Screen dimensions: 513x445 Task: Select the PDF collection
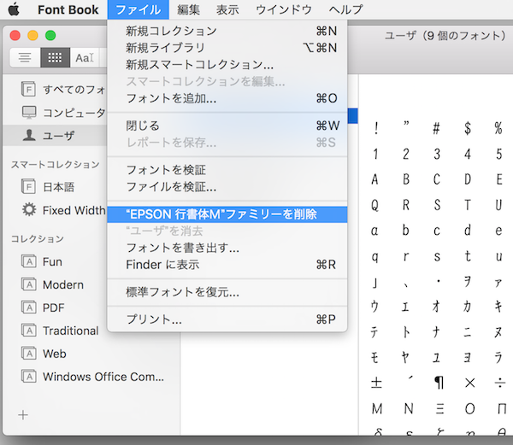click(x=55, y=307)
